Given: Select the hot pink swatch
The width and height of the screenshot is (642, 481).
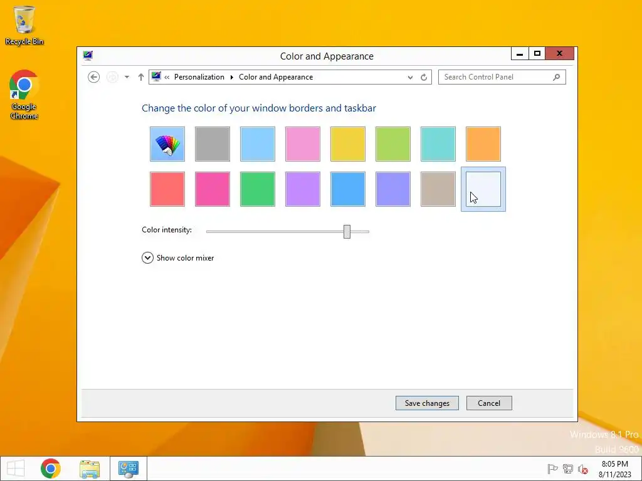Looking at the screenshot, I should click(x=213, y=189).
